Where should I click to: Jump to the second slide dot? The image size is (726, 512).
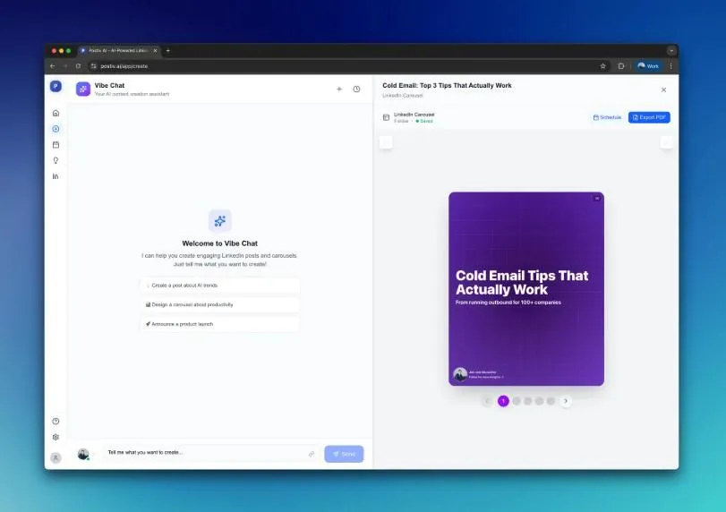[x=517, y=401]
